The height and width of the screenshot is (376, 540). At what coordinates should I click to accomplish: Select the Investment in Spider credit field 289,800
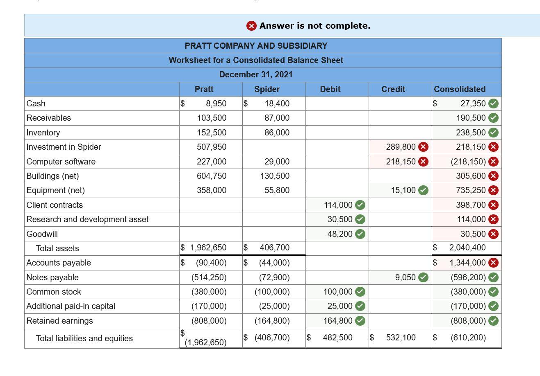(400, 147)
